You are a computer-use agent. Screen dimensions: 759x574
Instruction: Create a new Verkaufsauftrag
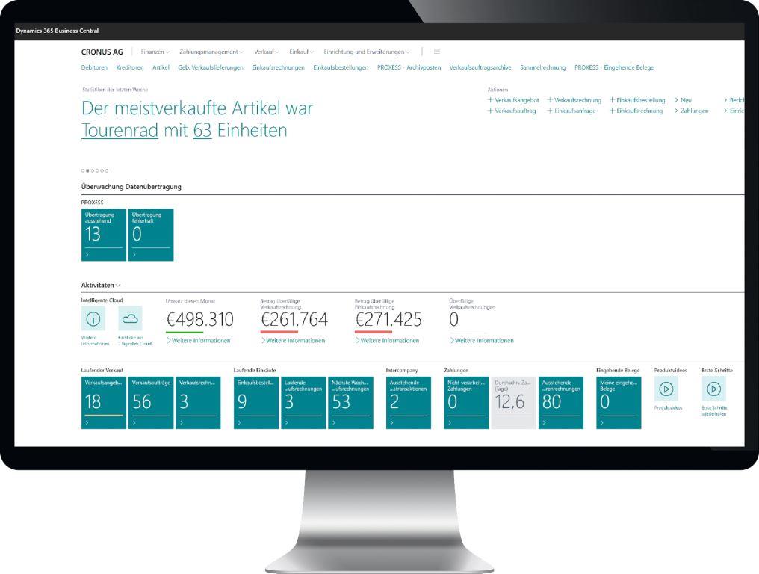[512, 111]
